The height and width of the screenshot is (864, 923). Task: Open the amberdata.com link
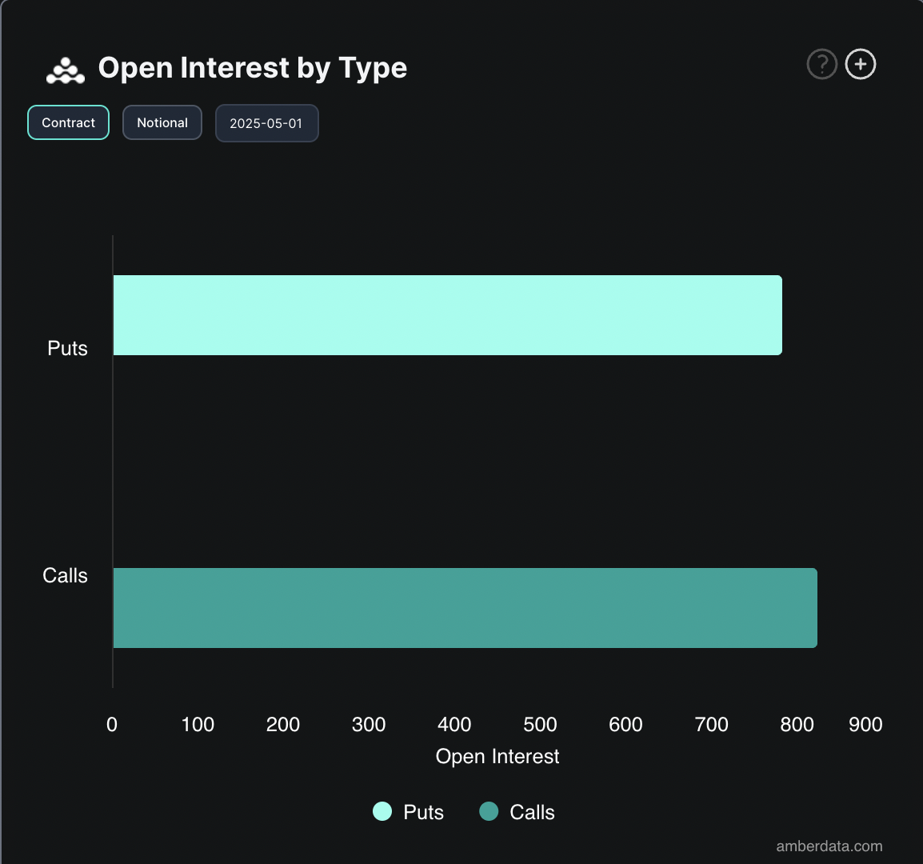[x=829, y=846]
